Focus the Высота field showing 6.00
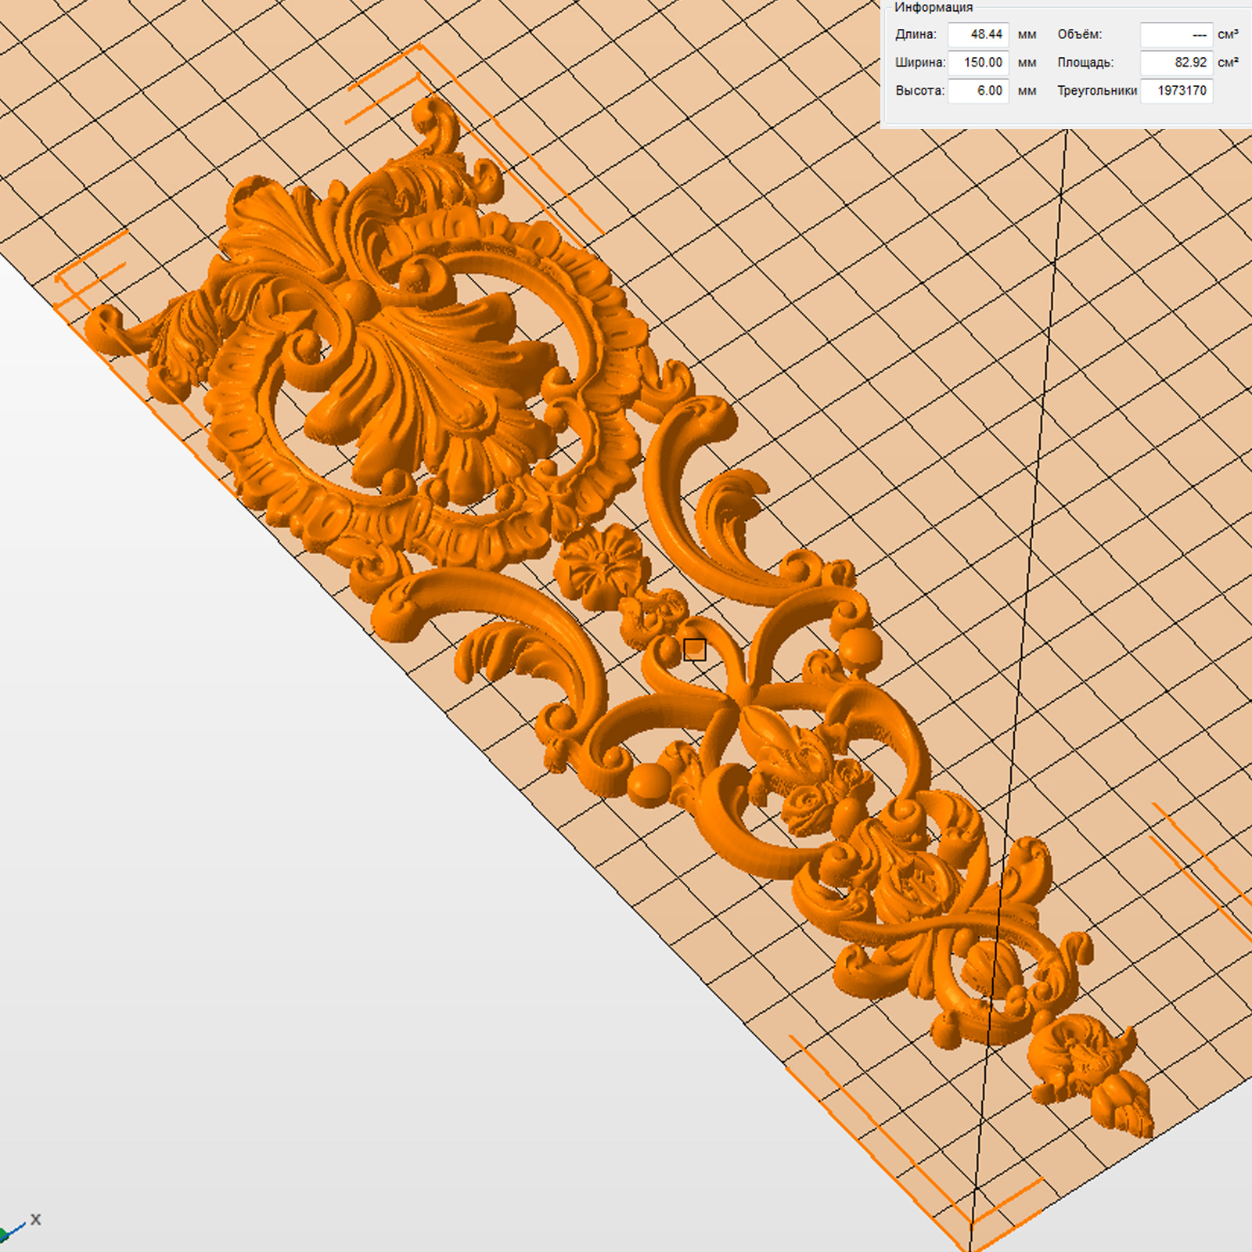 point(977,91)
